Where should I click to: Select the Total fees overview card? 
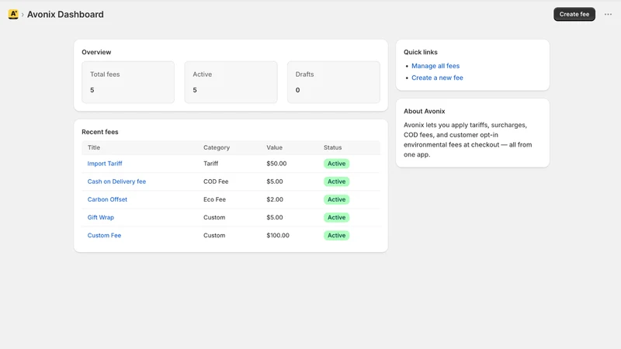[x=128, y=82]
